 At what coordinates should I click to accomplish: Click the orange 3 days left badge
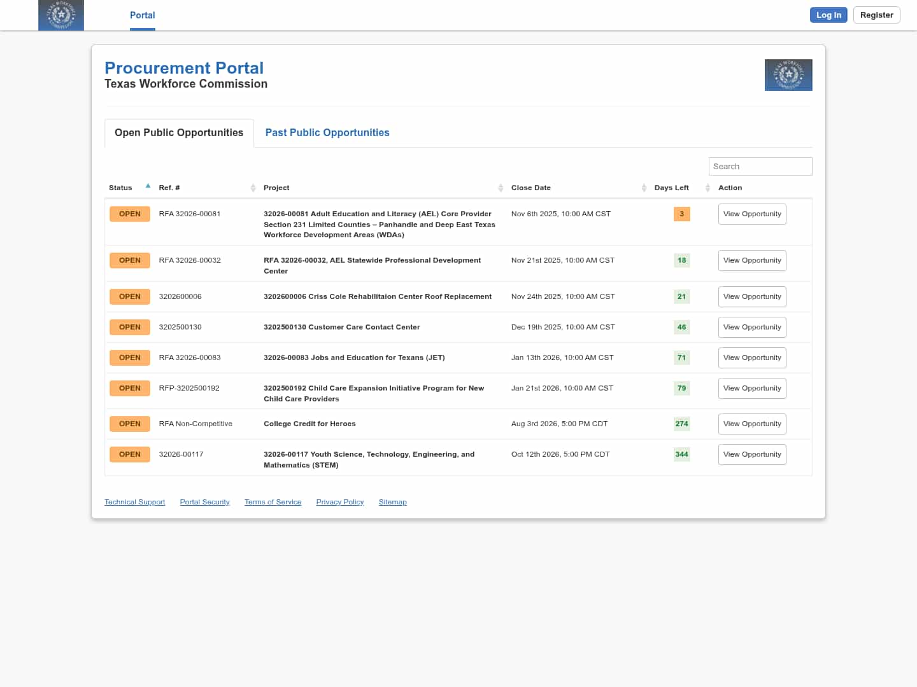pos(681,214)
